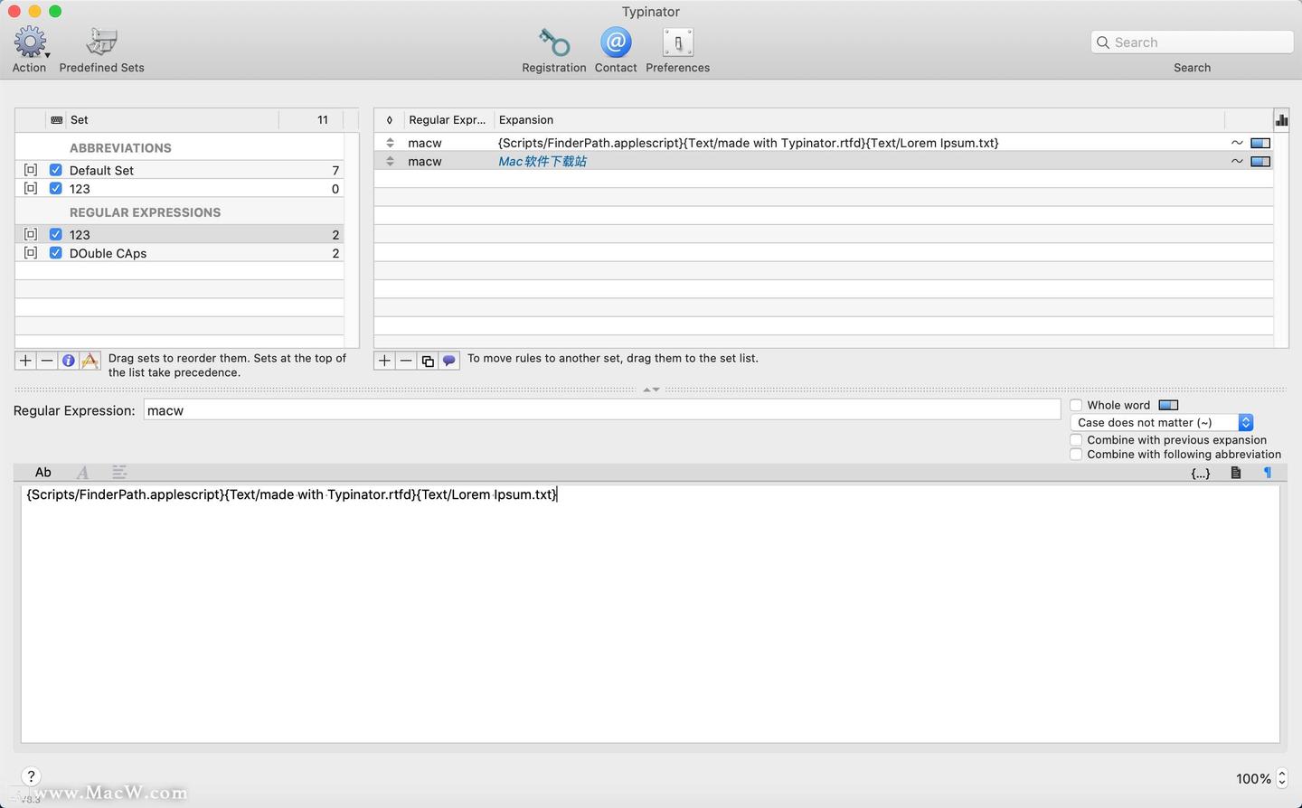Open the Registration window
Screen dimensions: 1302x808
point(554,42)
